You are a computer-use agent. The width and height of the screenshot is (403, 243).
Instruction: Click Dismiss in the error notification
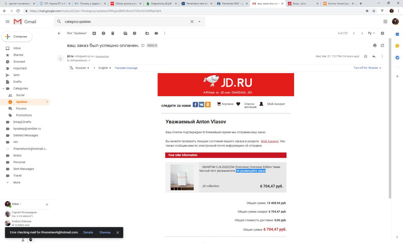coord(105,232)
